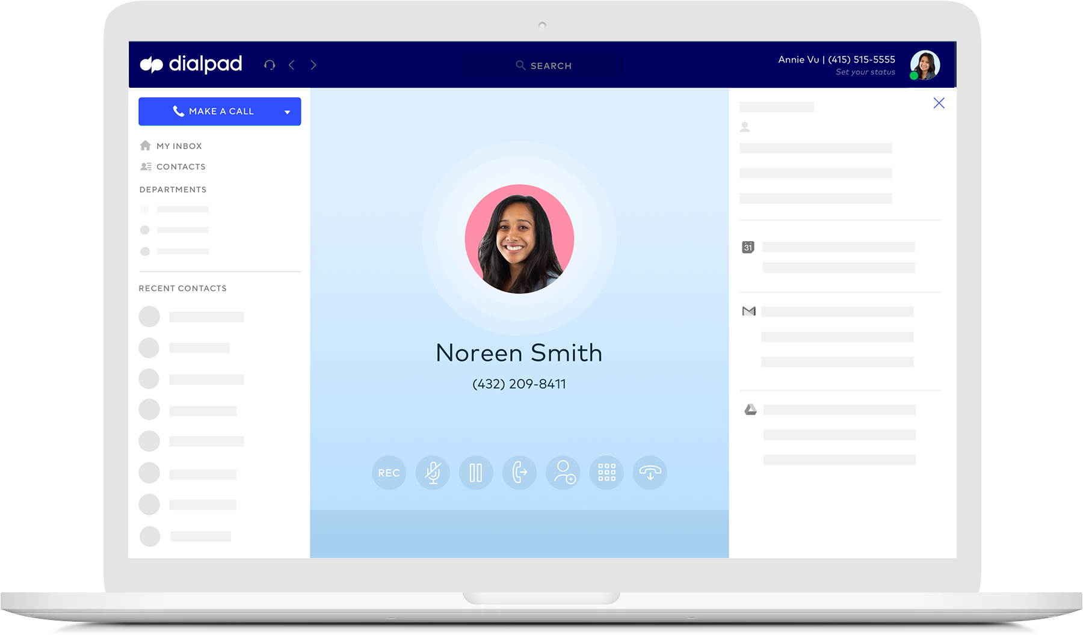This screenshot has height=635, width=1083.
Task: Start call recording with REC button
Action: tap(389, 473)
